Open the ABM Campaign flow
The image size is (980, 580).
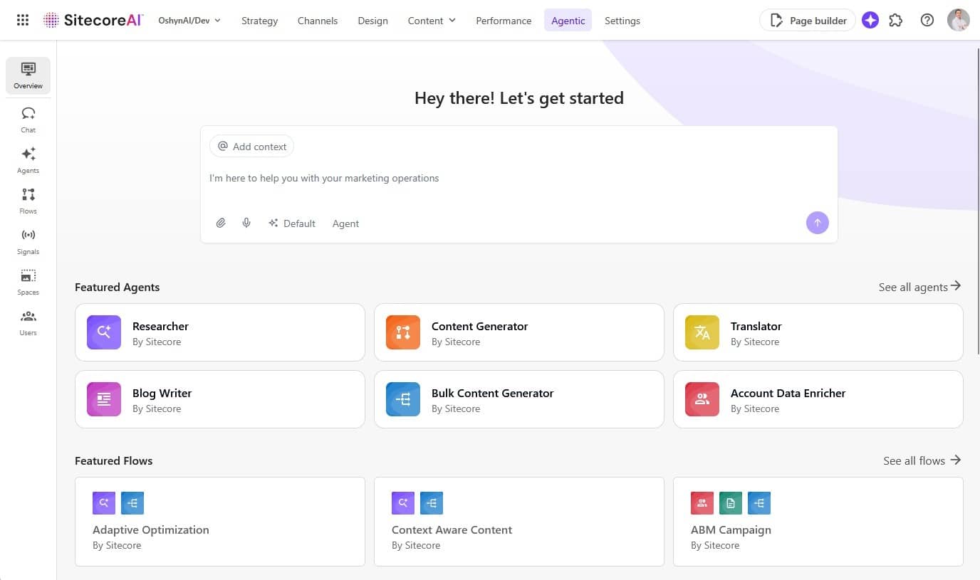[818, 522]
